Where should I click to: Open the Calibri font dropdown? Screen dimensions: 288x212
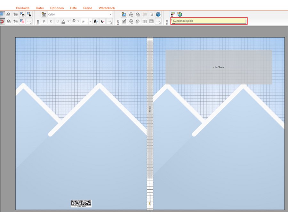point(111,14)
